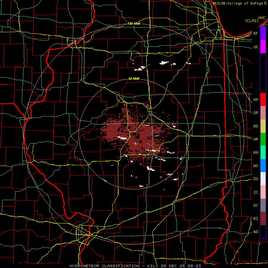268x268 pixels.
Task: Click the HYDROMETEOR CLASSIFICATION title text
Action: point(105,266)
